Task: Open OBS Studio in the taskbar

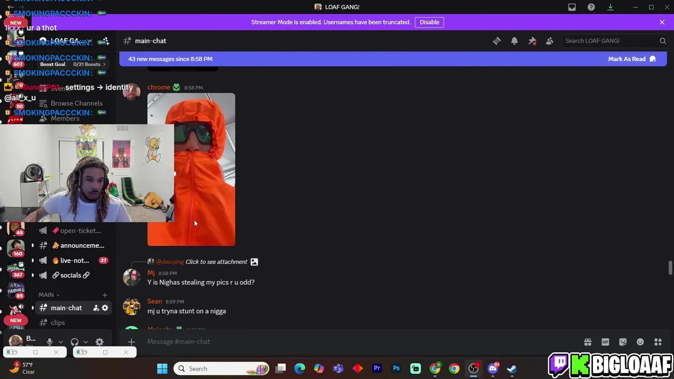Action: pos(473,368)
